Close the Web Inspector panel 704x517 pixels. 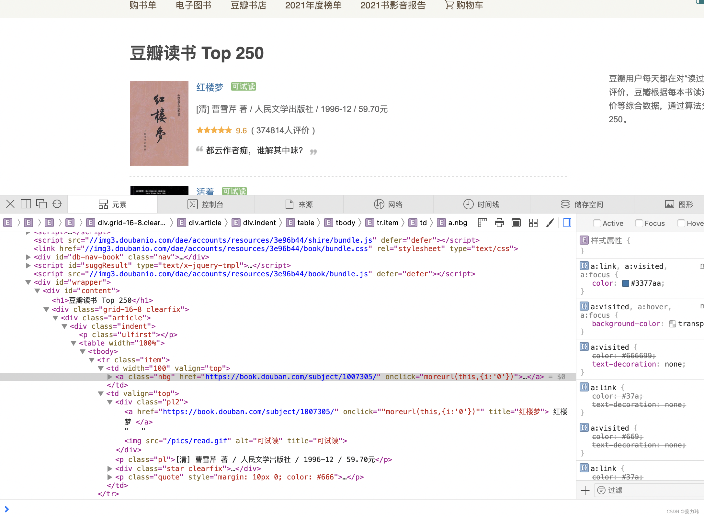tap(10, 204)
